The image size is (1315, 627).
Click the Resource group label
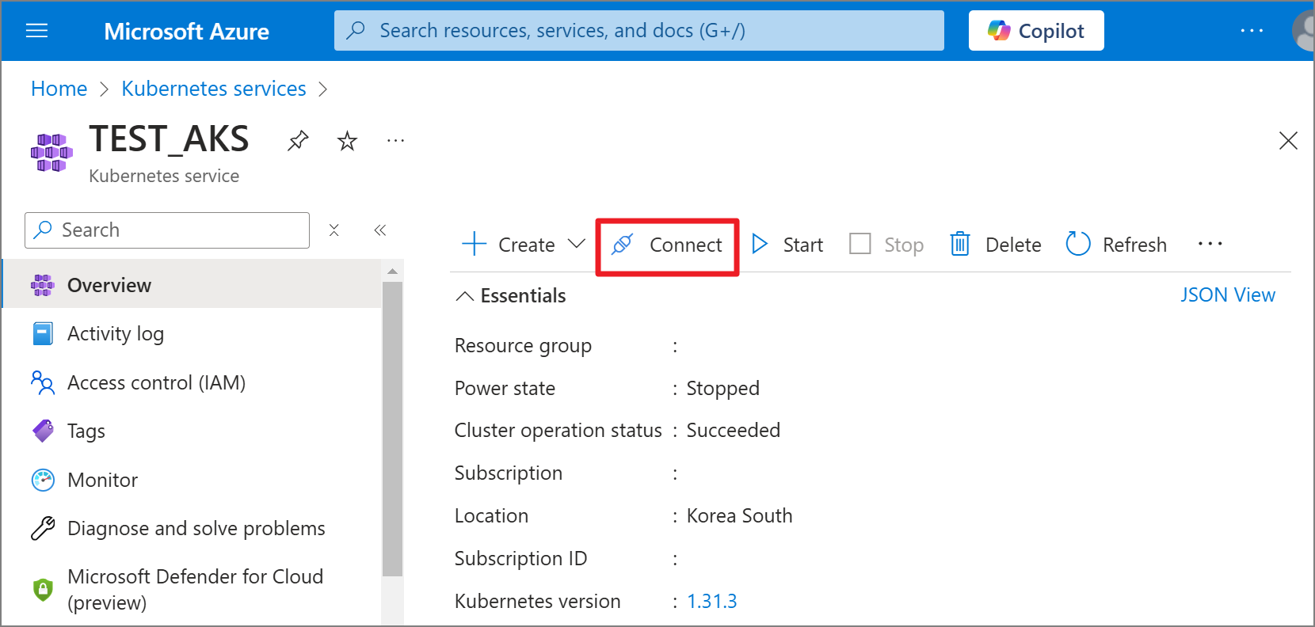[x=523, y=346]
